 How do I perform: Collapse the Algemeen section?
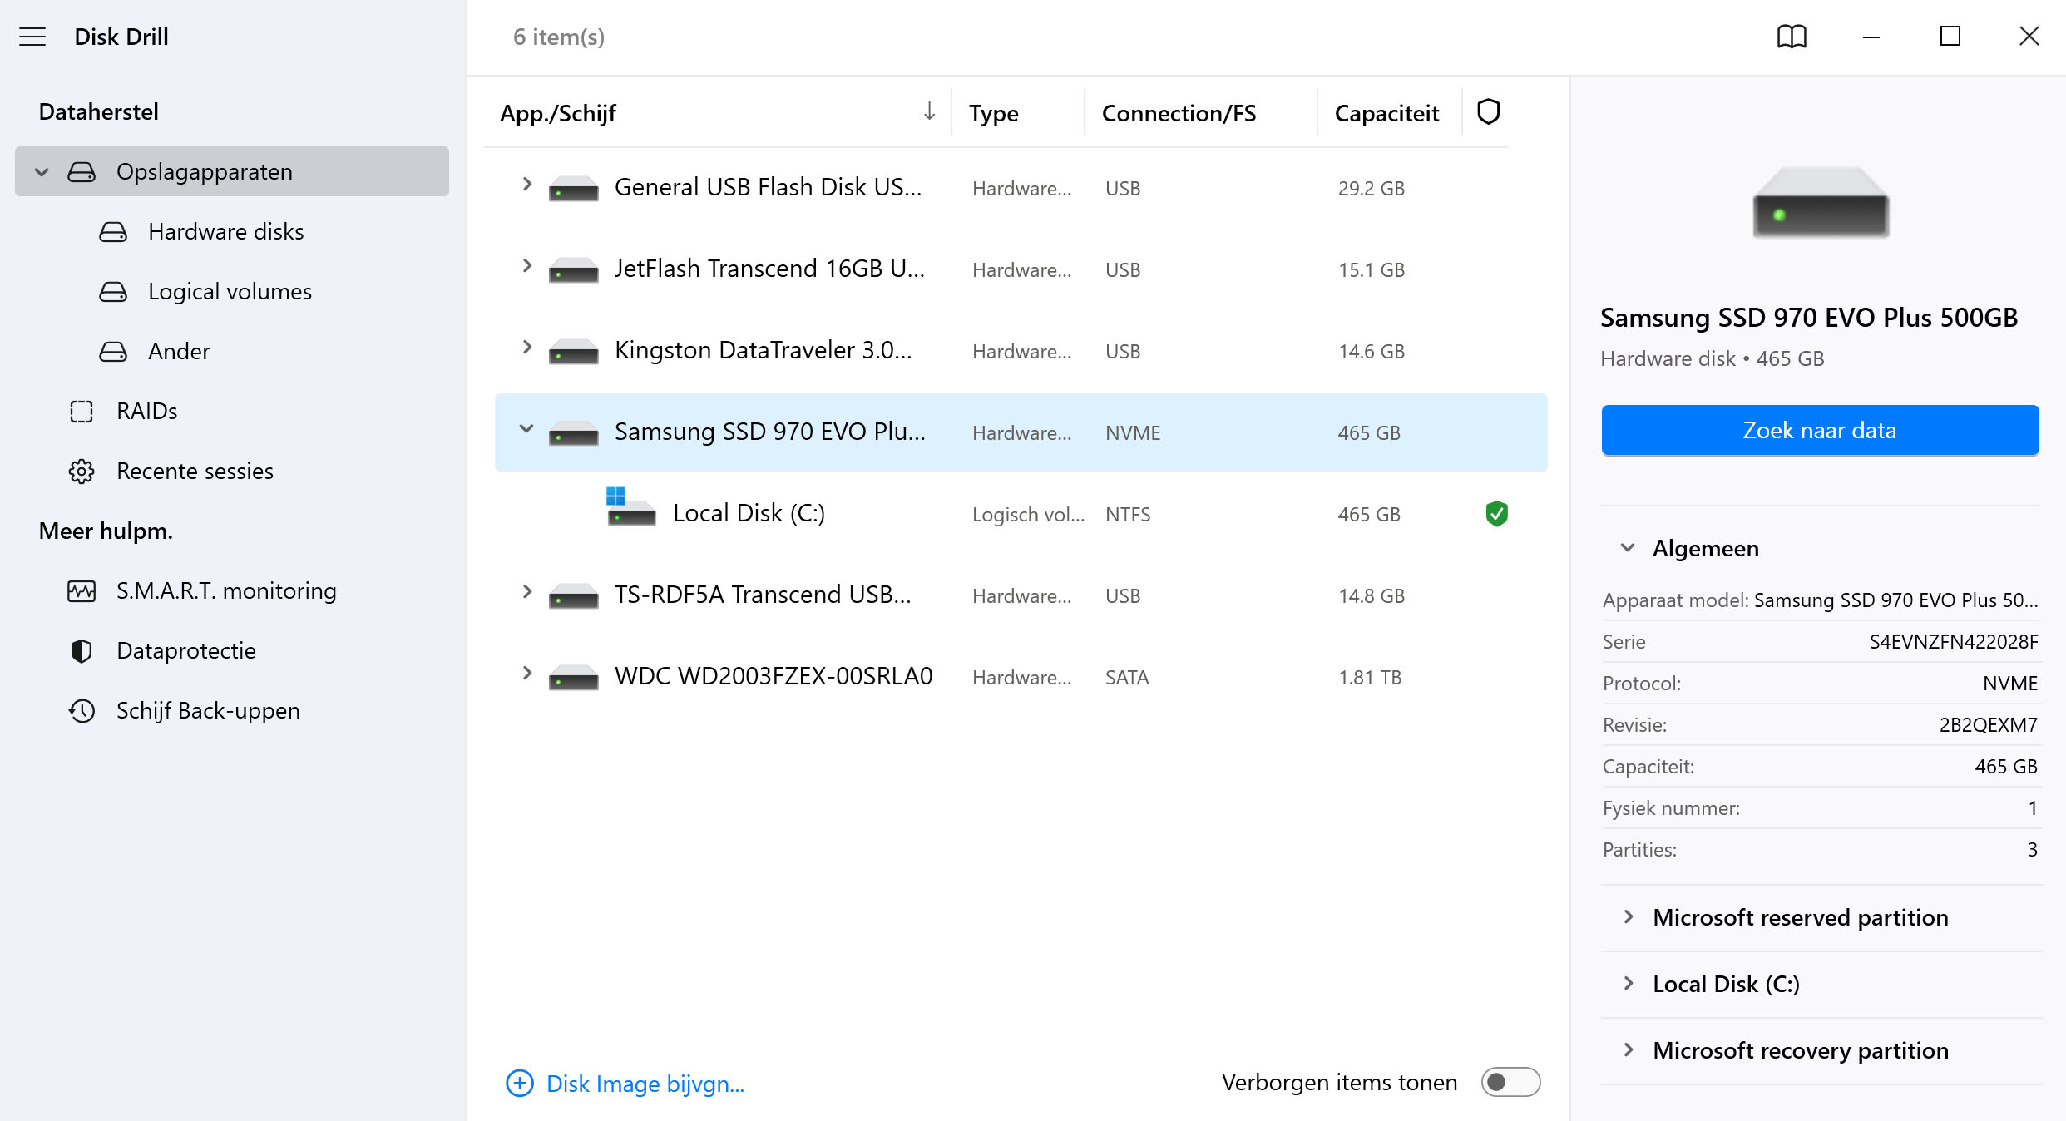pyautogui.click(x=1628, y=548)
